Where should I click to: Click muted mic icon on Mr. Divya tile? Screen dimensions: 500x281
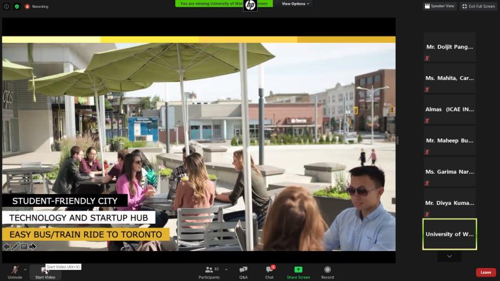pyautogui.click(x=427, y=215)
